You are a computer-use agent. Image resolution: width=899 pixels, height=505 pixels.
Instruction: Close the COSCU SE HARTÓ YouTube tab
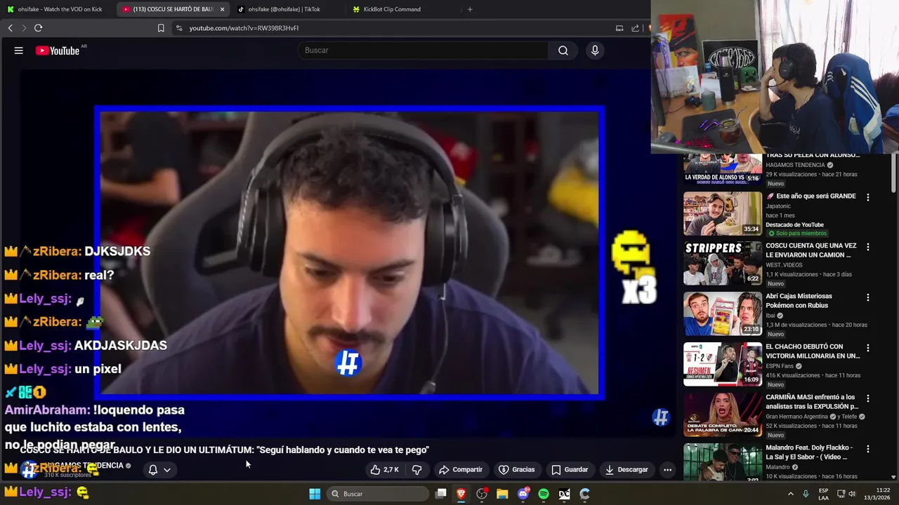tap(222, 9)
